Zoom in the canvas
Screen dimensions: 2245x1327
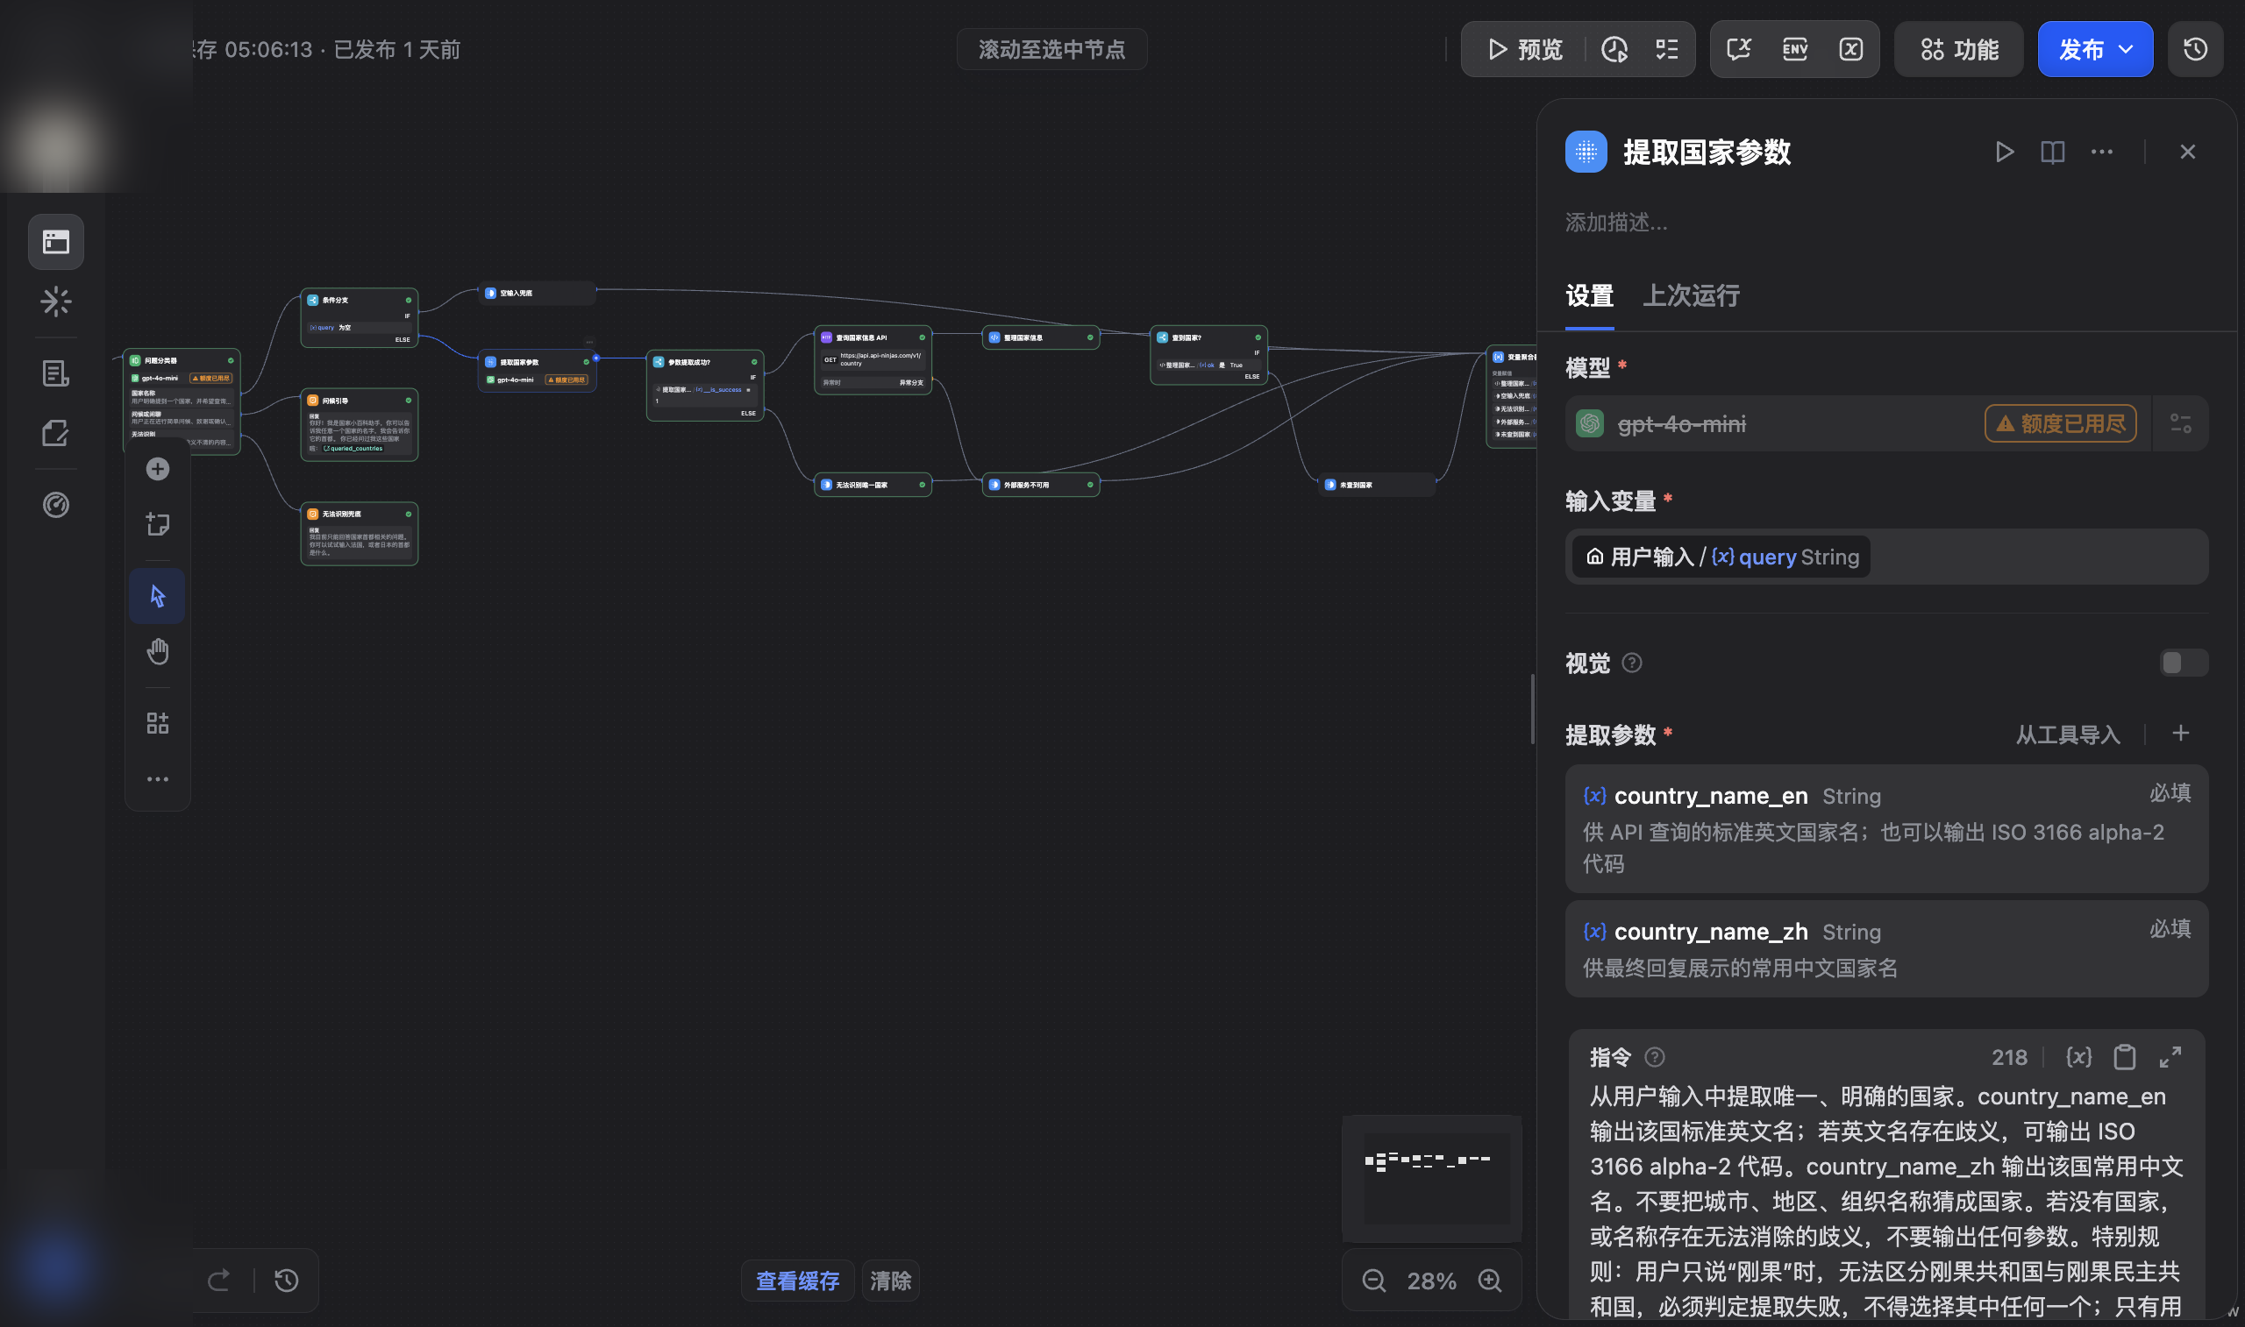pyautogui.click(x=1490, y=1281)
